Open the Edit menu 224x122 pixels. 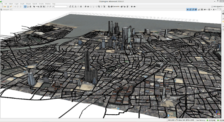pos(6,4)
